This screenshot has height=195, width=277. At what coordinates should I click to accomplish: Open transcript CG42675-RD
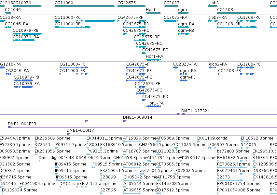(155, 50)
